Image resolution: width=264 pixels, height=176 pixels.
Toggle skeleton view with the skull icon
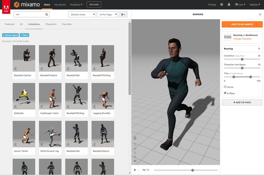135,138
